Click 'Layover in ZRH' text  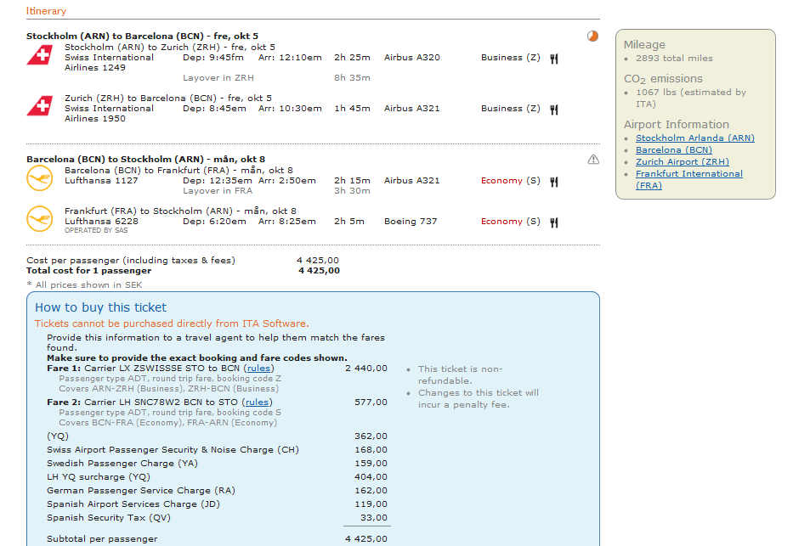click(x=218, y=78)
